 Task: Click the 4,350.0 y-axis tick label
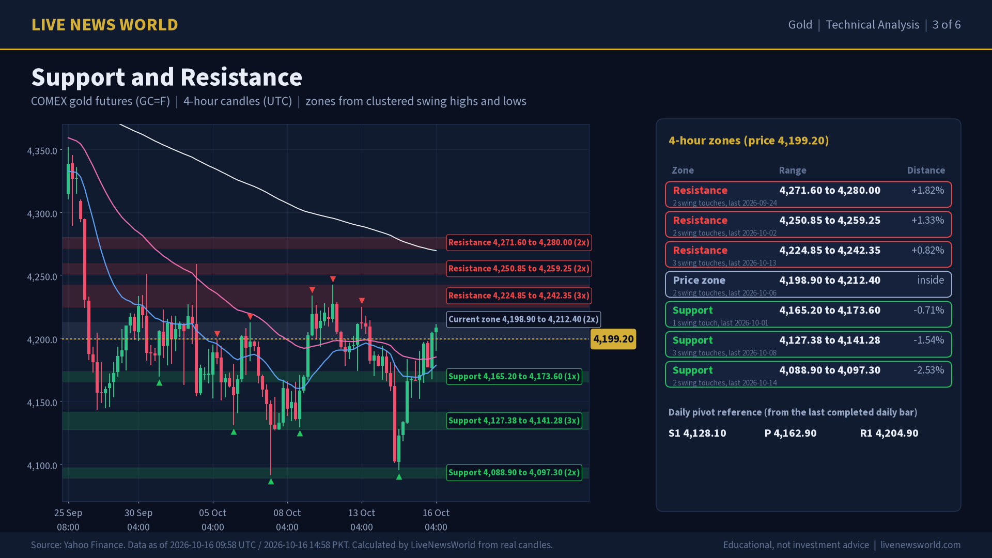pos(42,151)
